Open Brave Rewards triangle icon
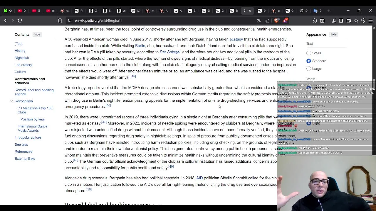 [x=285, y=21]
